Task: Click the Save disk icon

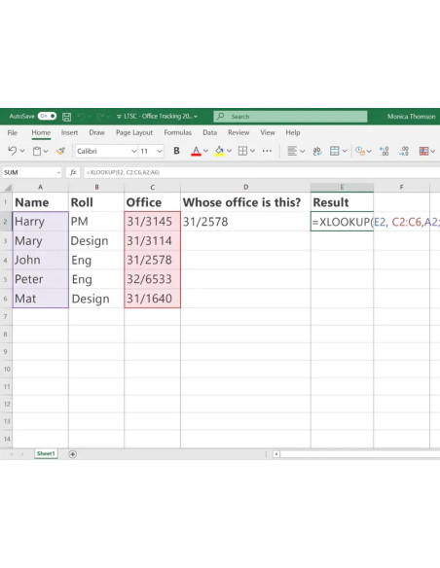Action: point(67,117)
